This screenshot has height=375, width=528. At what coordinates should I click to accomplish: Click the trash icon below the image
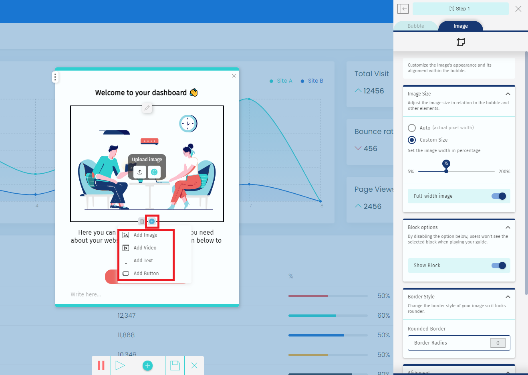tap(142, 221)
